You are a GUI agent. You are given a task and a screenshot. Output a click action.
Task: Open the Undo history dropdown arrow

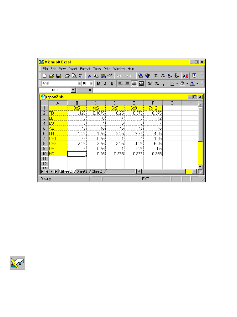click(124, 76)
